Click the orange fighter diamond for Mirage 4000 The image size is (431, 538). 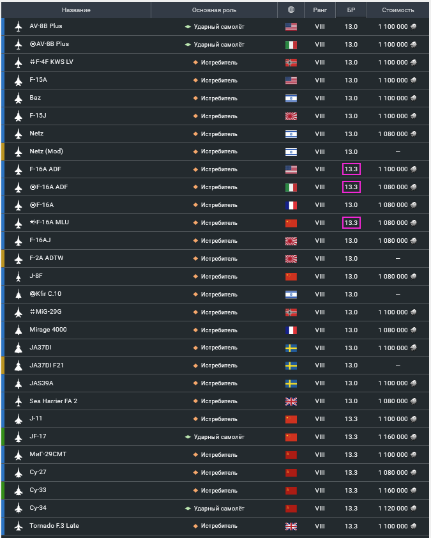(195, 330)
